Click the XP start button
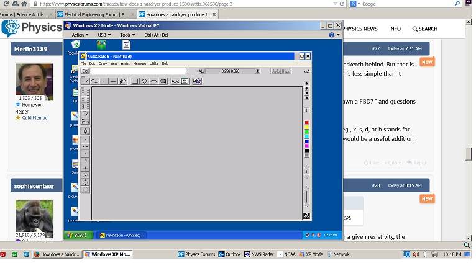The height and width of the screenshot is (263, 476). tap(78, 235)
